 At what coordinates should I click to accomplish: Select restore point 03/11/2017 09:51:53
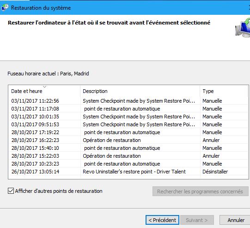click(128, 124)
